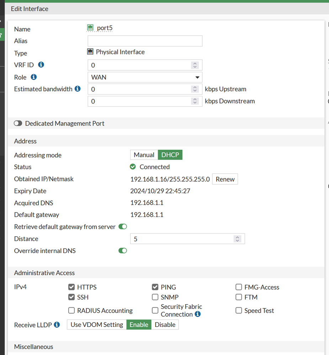Switch addressing mode to Manual
The width and height of the screenshot is (329, 355).
pyautogui.click(x=144, y=155)
